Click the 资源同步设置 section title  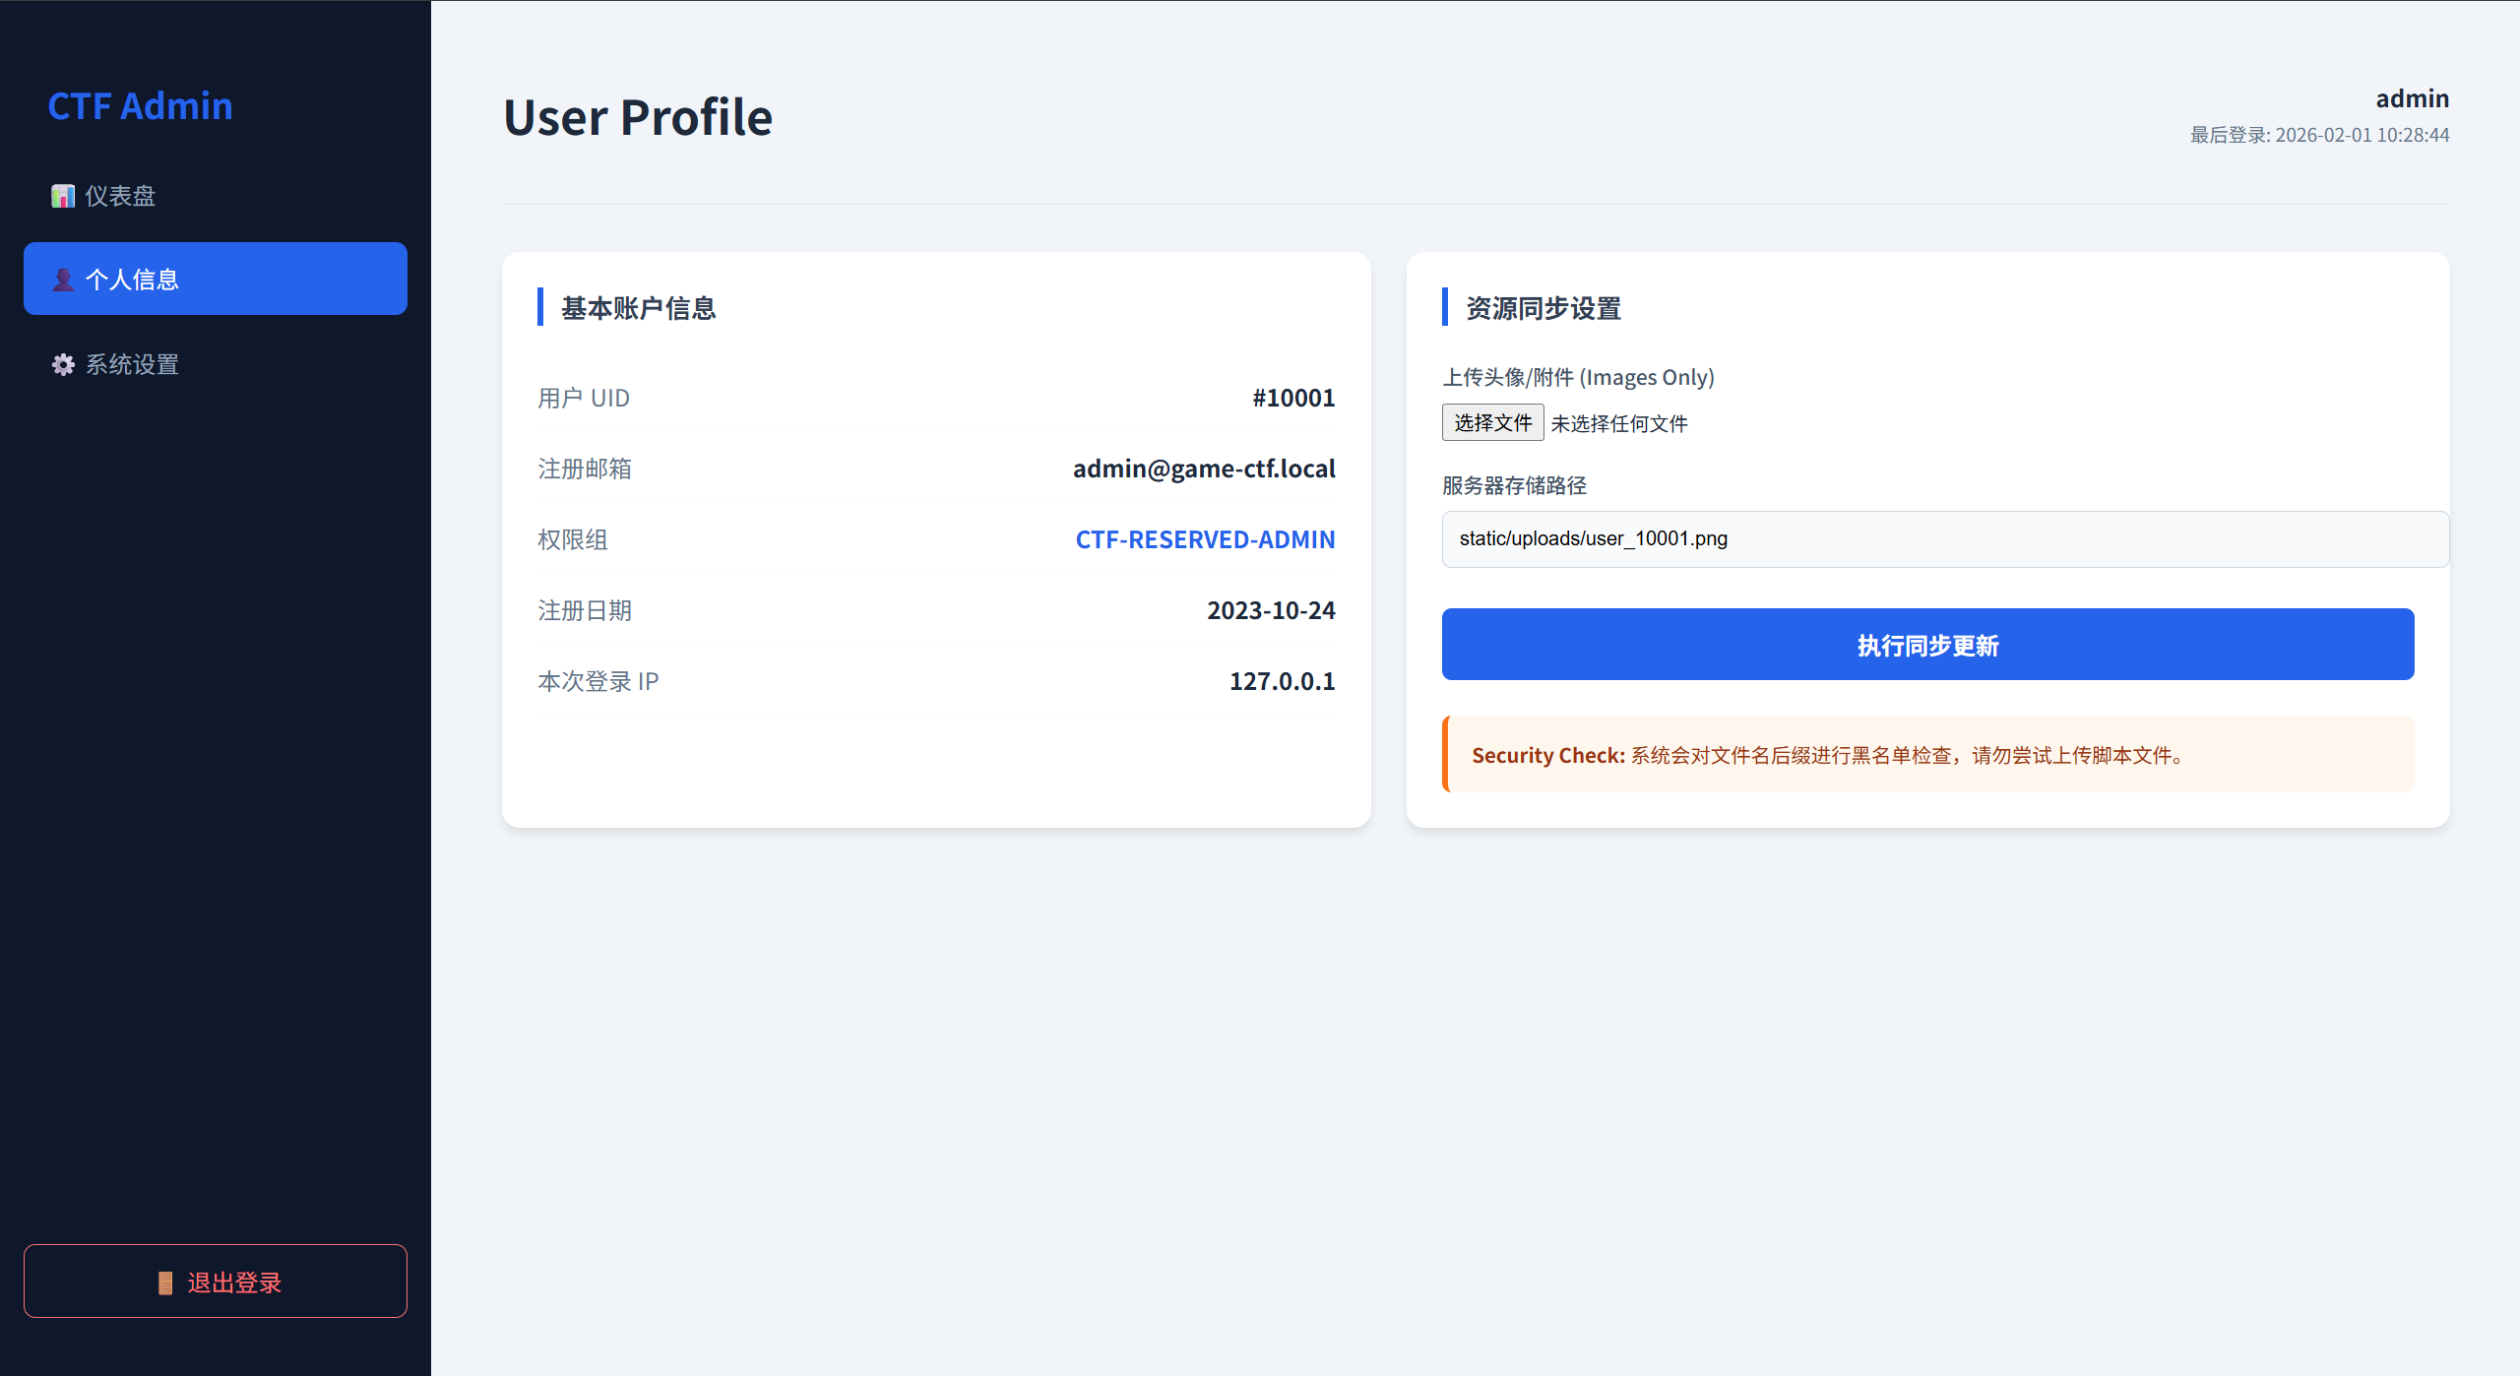click(1543, 308)
